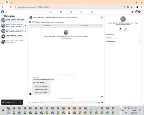Click the microphone voice clip icon

(30, 103)
